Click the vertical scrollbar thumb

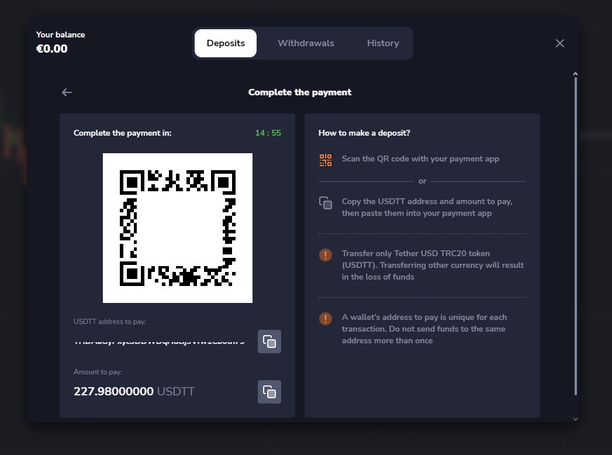(575, 236)
